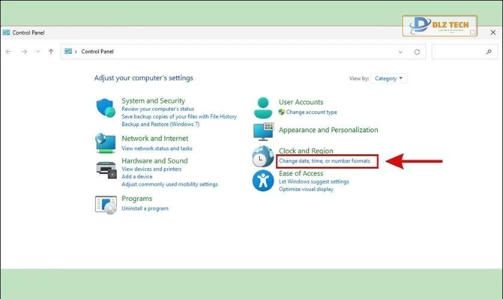Click the Clock and Region icon

(263, 157)
